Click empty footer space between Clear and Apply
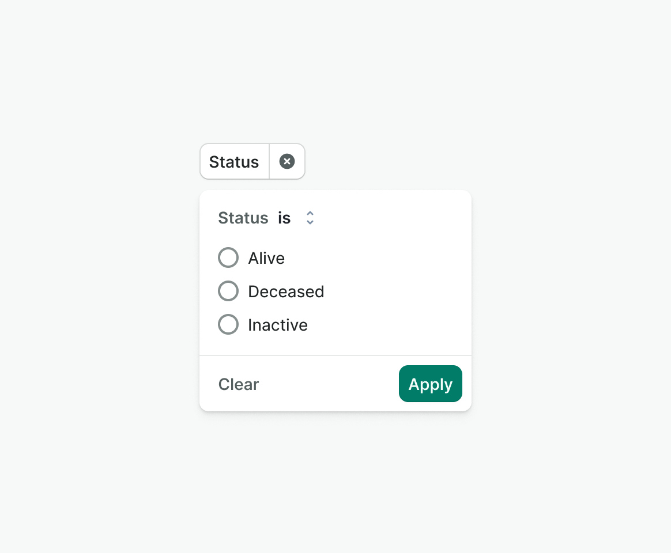 coord(329,384)
